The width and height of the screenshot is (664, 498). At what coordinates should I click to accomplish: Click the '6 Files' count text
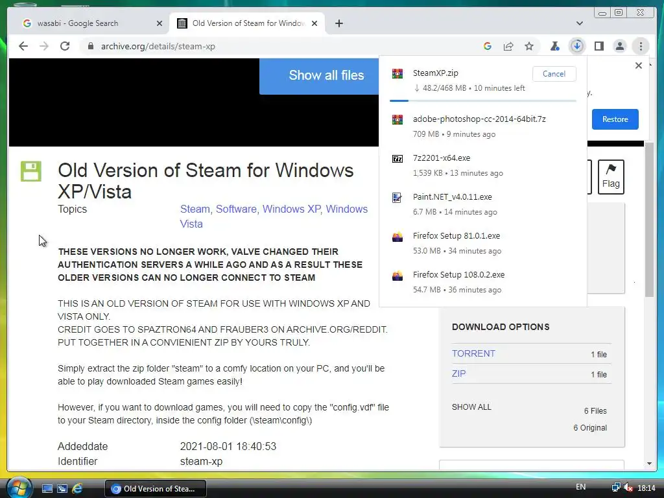(x=595, y=410)
